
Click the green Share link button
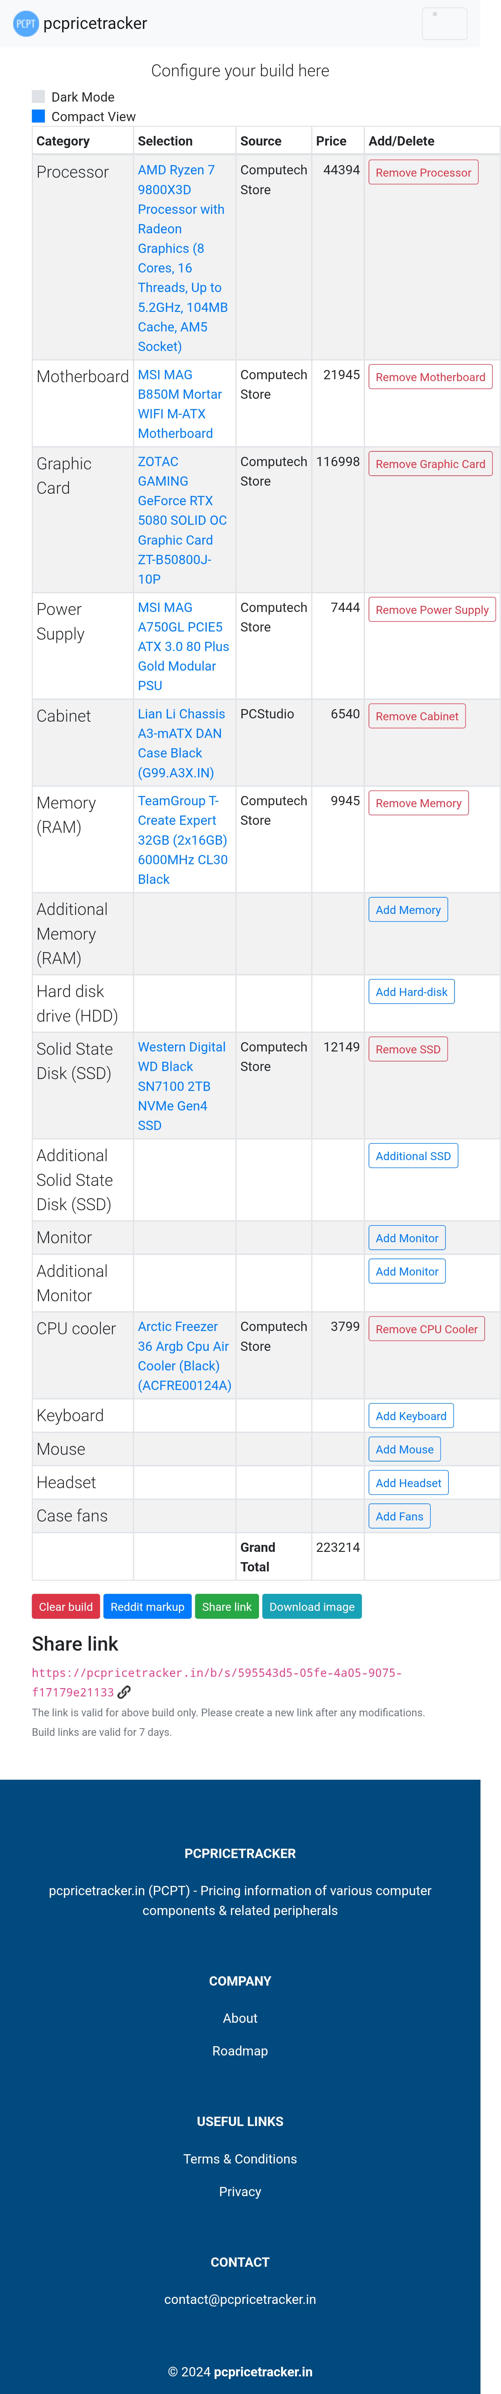pos(227,1607)
